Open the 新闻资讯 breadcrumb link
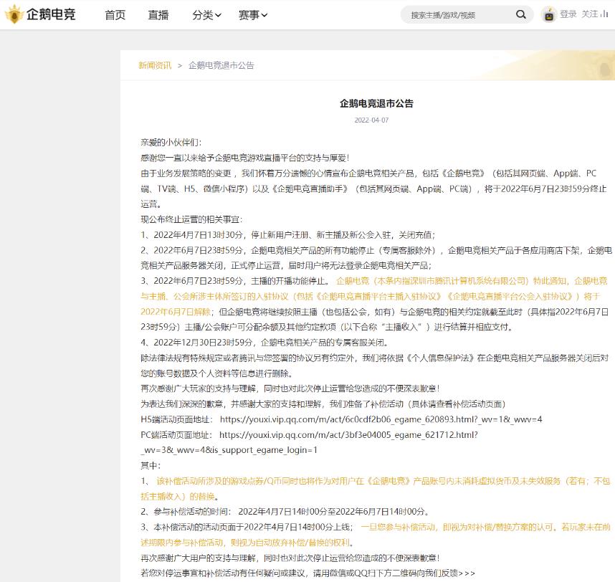615x582 pixels. tap(155, 65)
